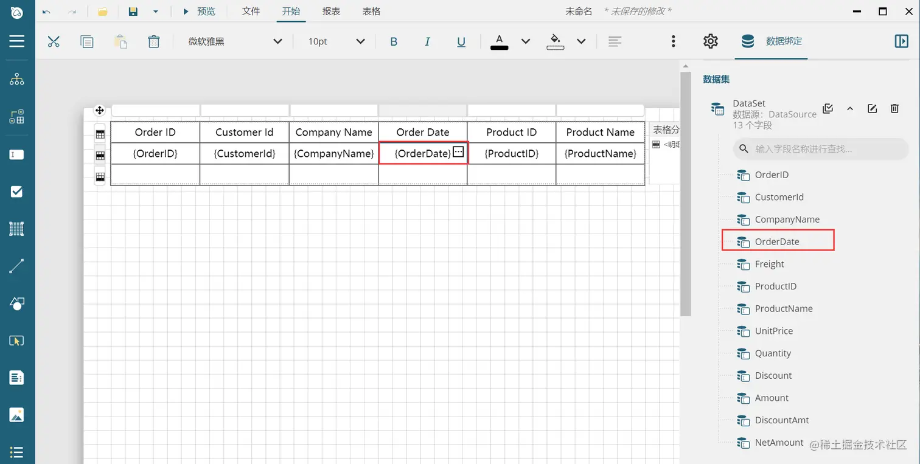Select the sidebar control with cursor icon
920x464 pixels.
pos(17,341)
